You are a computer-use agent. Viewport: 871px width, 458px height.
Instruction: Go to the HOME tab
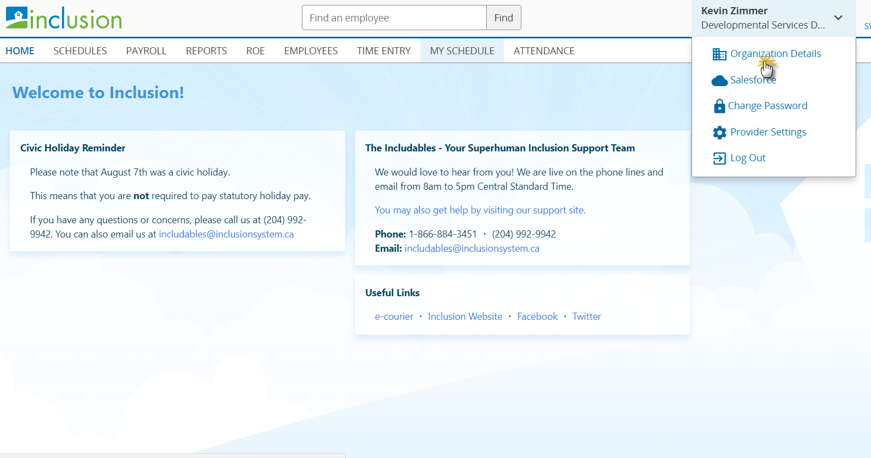point(20,51)
